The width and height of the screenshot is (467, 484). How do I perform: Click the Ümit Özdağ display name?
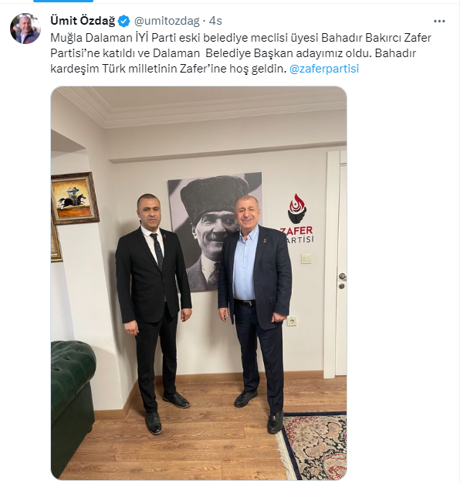(x=83, y=21)
